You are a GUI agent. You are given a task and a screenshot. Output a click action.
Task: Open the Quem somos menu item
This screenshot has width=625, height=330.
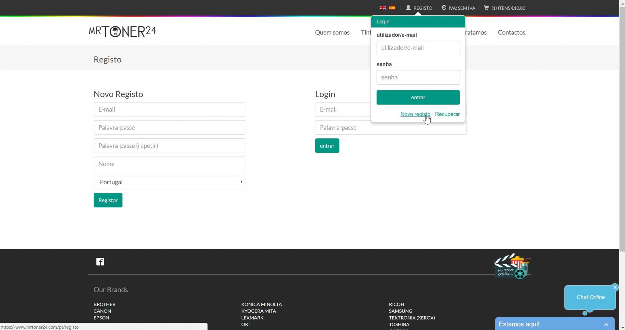332,32
